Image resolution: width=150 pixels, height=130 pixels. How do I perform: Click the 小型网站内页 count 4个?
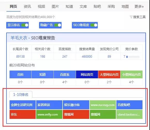pos(132,82)
